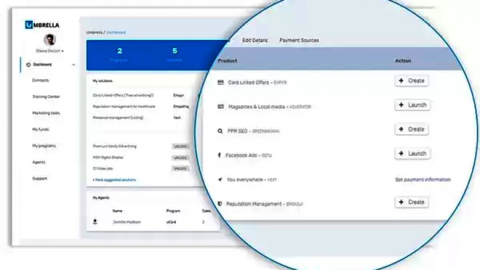480x270 pixels.
Task: Click the Facebook Ads logo icon
Action: pos(220,155)
